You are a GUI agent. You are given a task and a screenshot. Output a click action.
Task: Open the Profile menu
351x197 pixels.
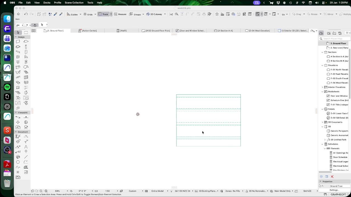(58, 3)
